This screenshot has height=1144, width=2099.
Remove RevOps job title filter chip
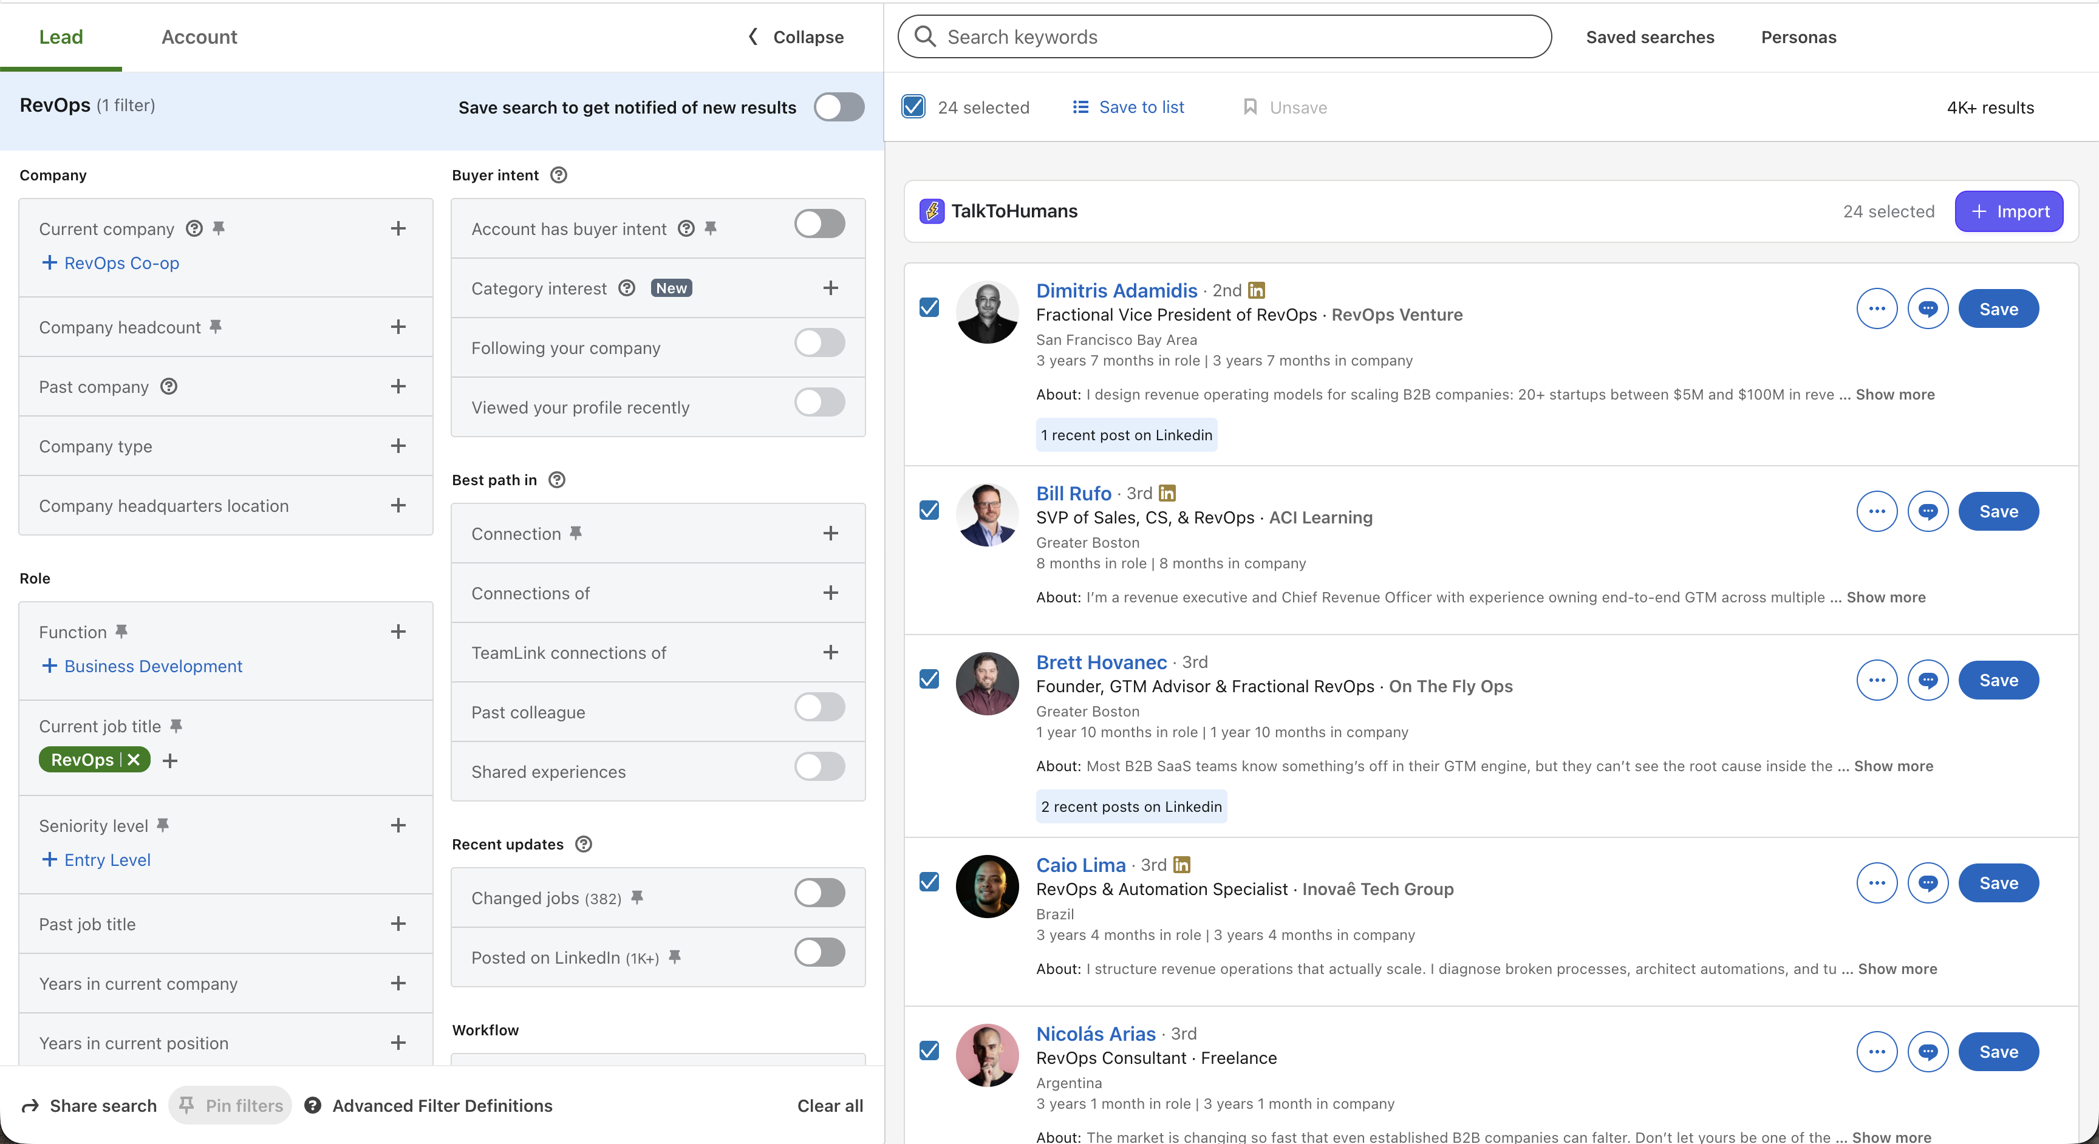tap(134, 760)
